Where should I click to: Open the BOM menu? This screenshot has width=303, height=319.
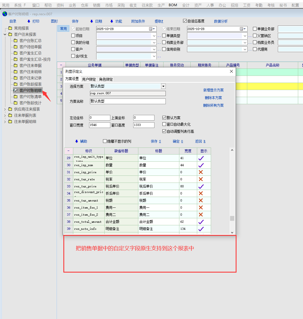click(173, 5)
